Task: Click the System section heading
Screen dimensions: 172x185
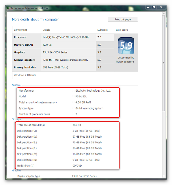Action: 16,85
